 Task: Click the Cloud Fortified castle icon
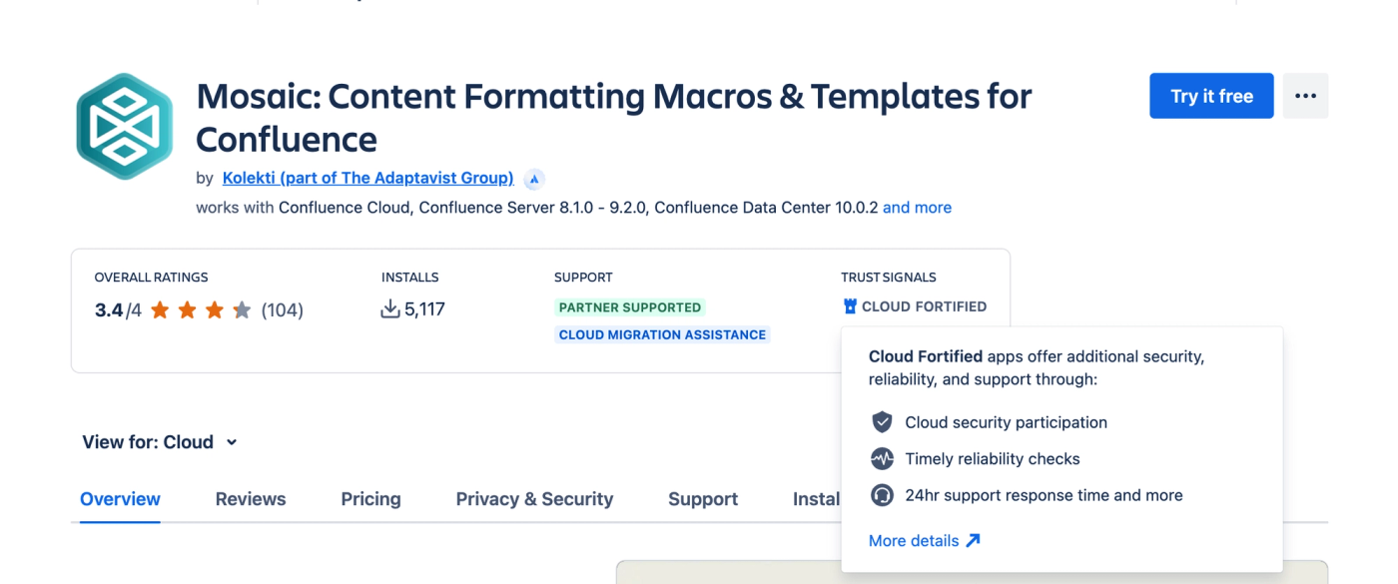(x=850, y=306)
